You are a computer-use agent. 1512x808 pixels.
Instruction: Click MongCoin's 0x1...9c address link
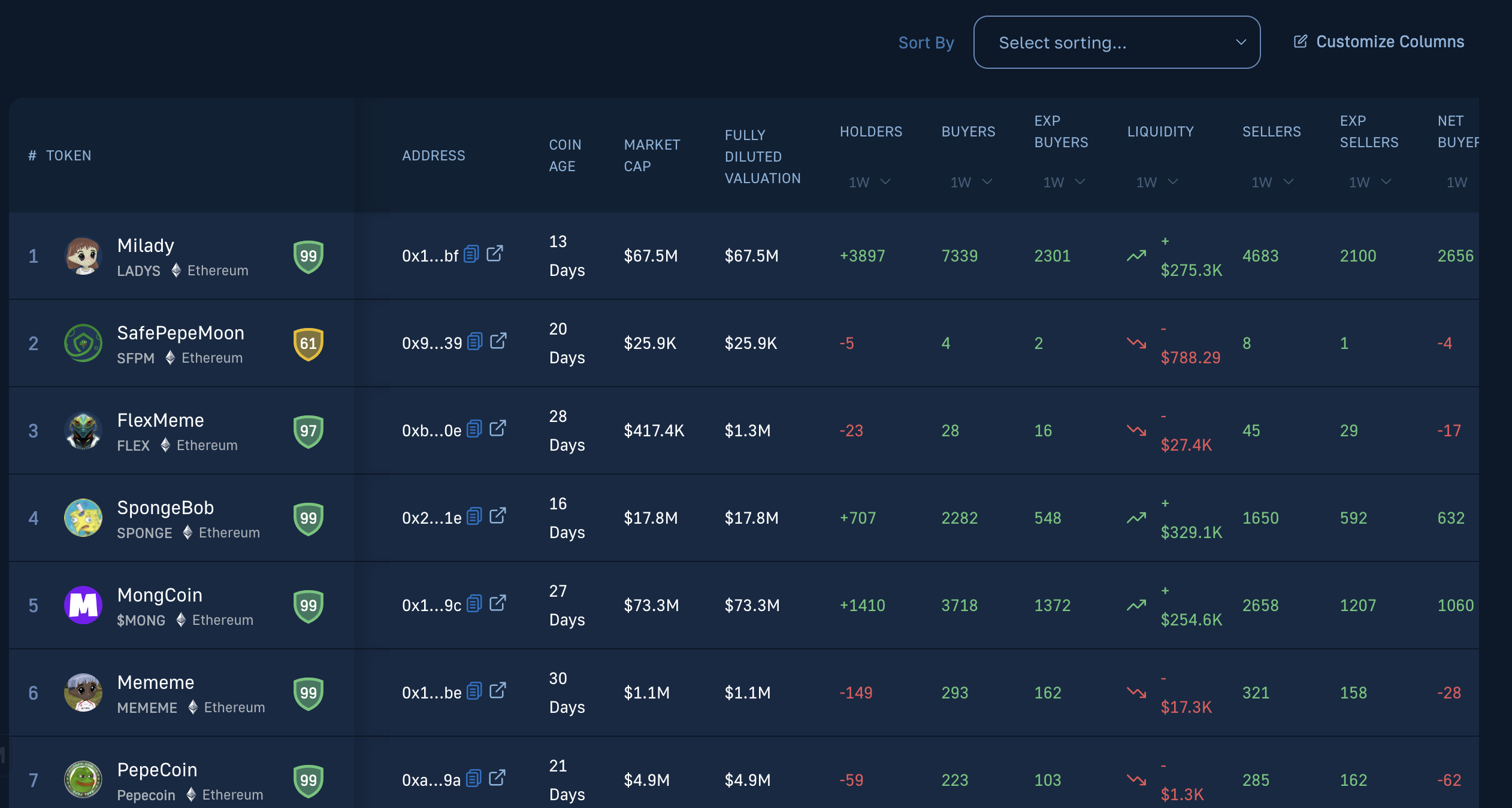pyautogui.click(x=431, y=605)
